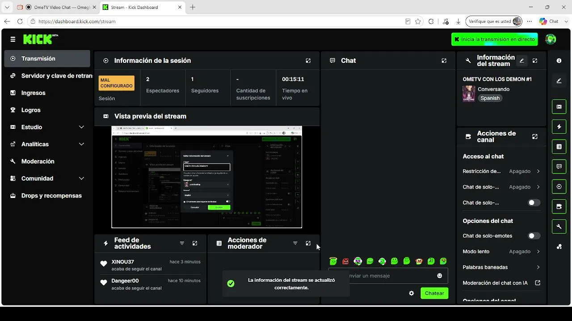This screenshot has height=321, width=572.
Task: Open a new browser tab
Action: coord(193,7)
